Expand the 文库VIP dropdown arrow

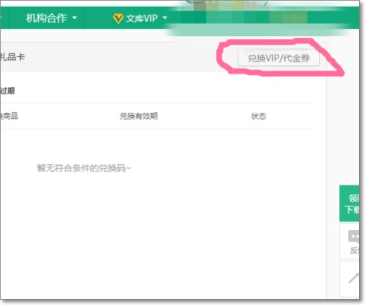164,18
